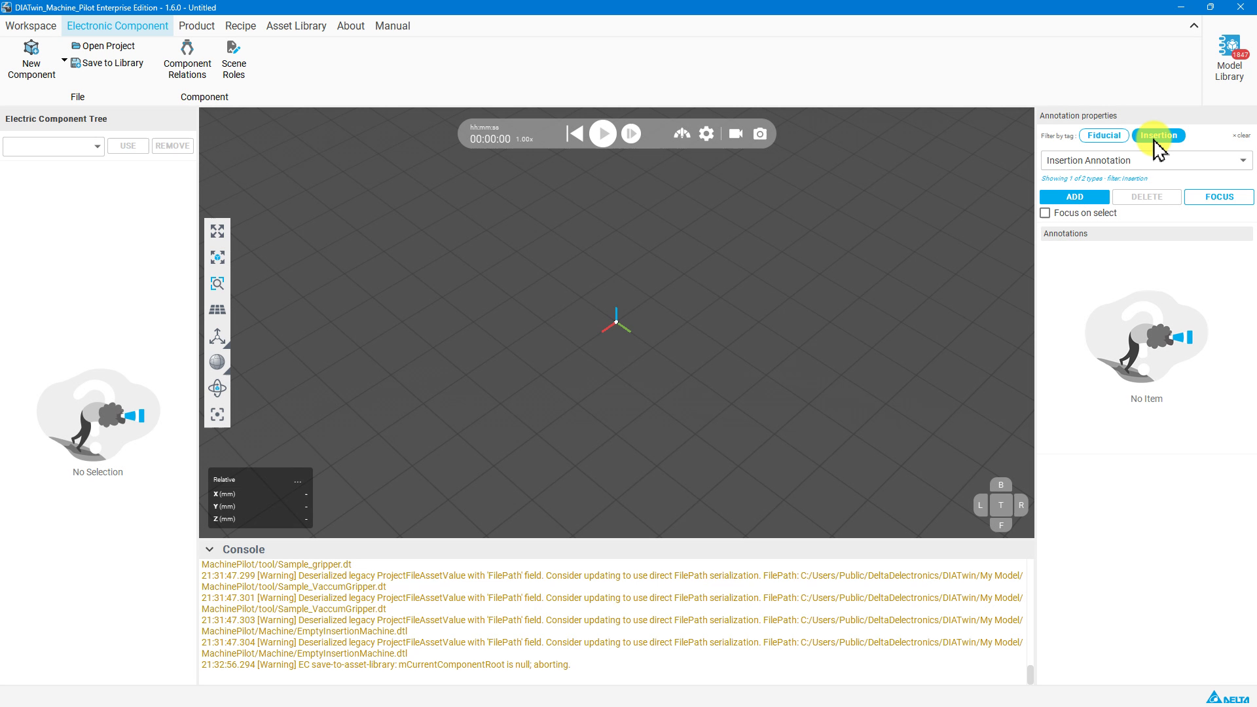This screenshot has height=707, width=1257.
Task: Start video recording with camcorder icon
Action: 735,134
